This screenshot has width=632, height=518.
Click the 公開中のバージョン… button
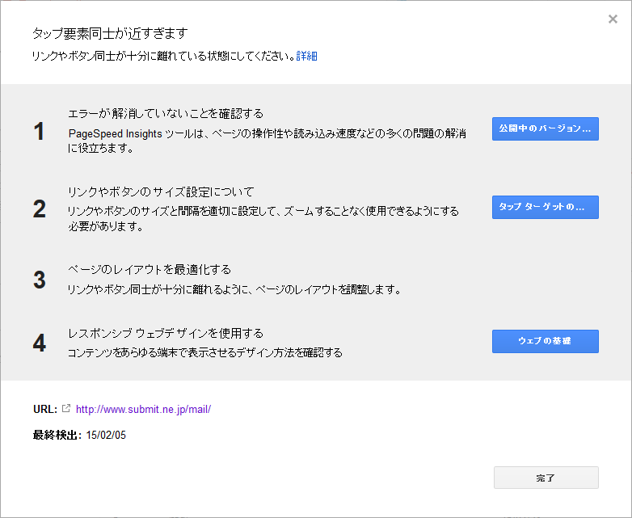coord(545,128)
